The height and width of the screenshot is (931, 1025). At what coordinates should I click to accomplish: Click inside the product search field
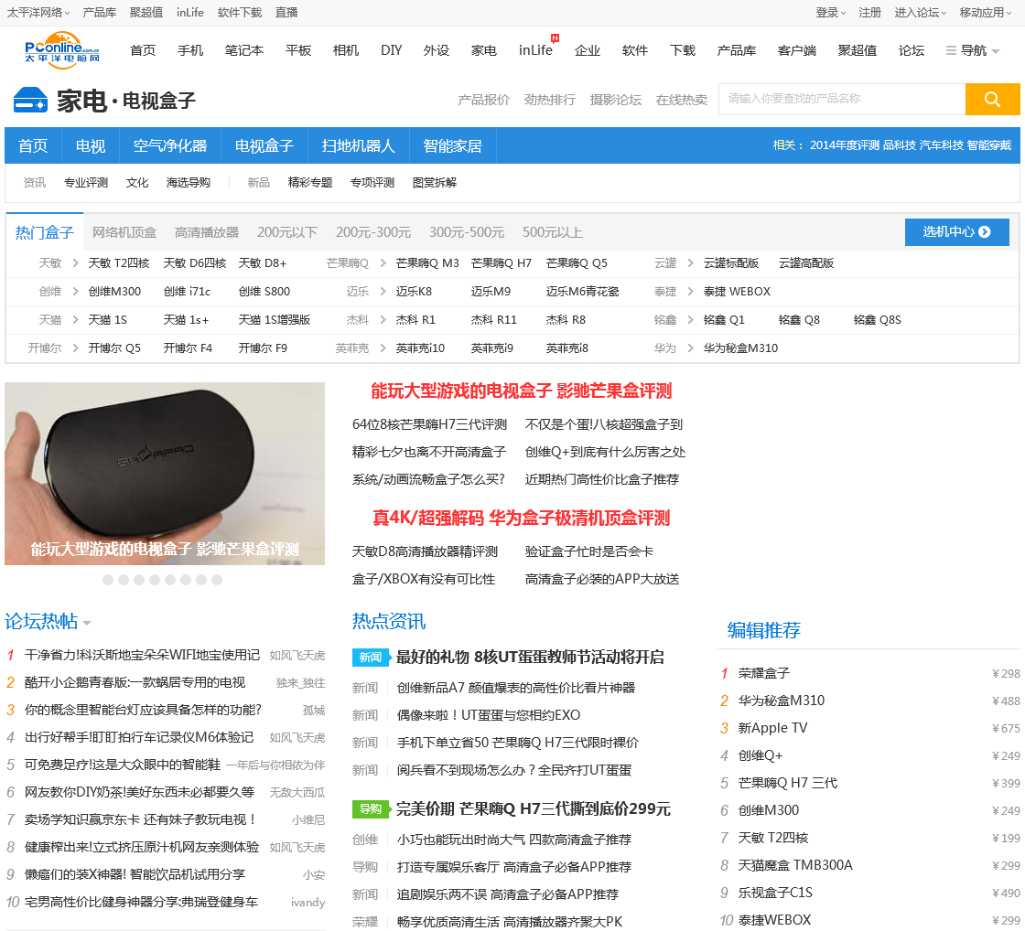842,100
